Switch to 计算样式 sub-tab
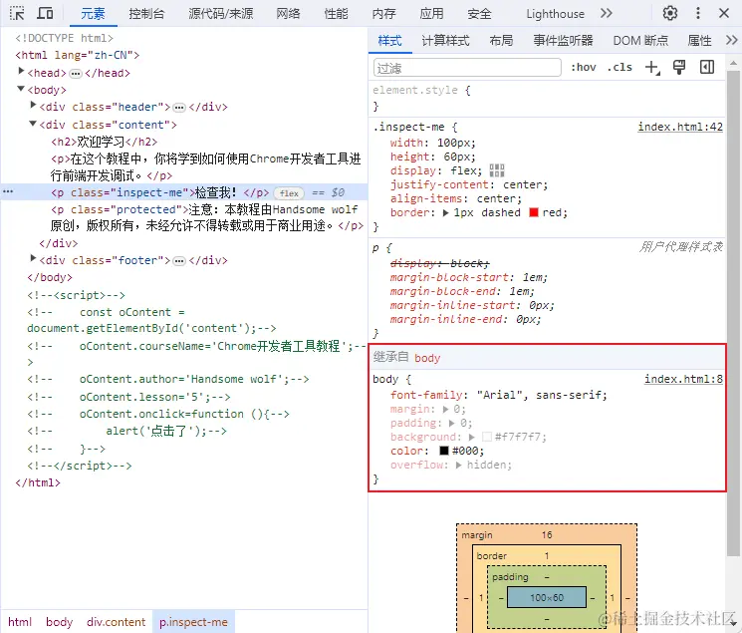The image size is (742, 633). pyautogui.click(x=445, y=41)
